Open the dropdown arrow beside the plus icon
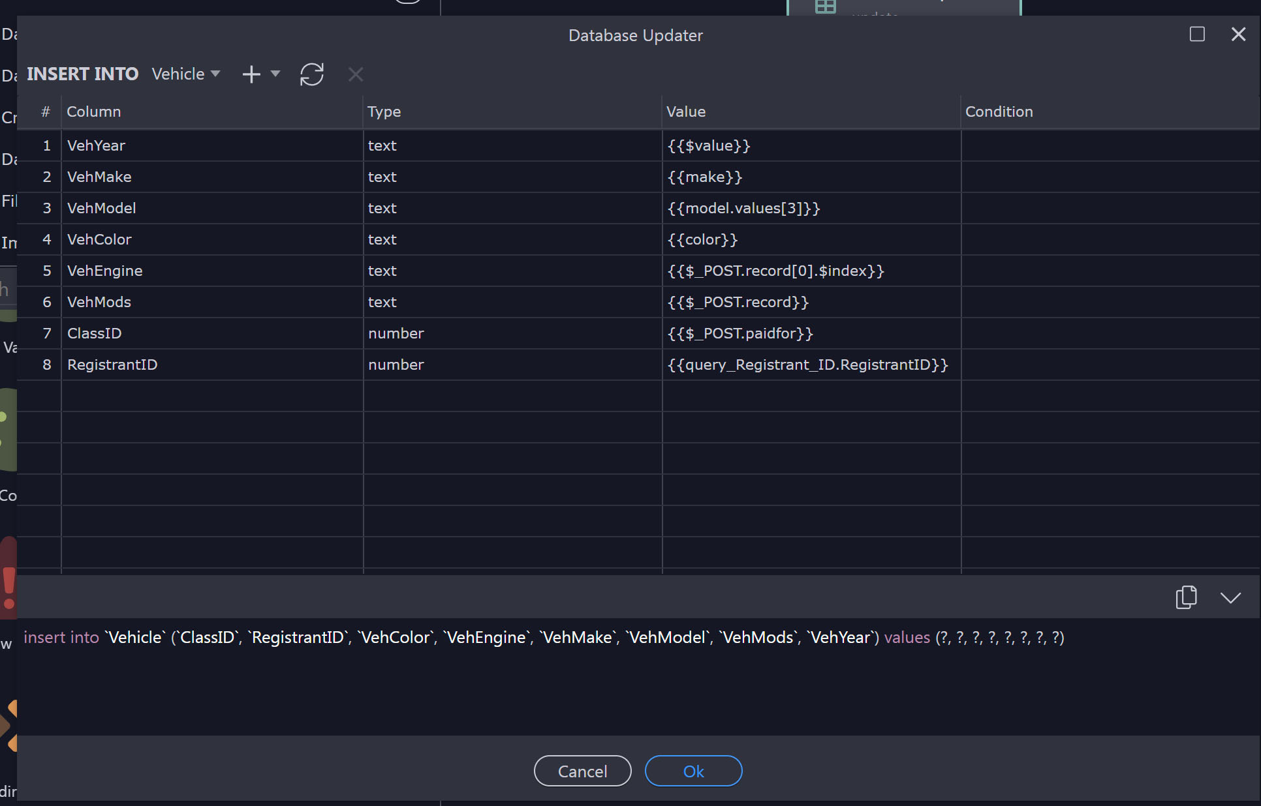The width and height of the screenshot is (1261, 806). pos(275,74)
